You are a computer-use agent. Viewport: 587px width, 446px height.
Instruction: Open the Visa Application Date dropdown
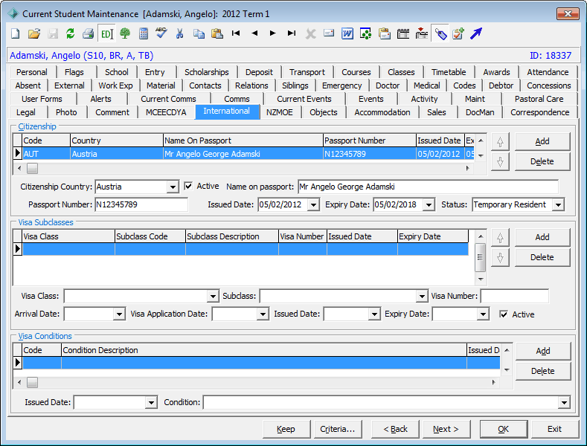(263, 314)
